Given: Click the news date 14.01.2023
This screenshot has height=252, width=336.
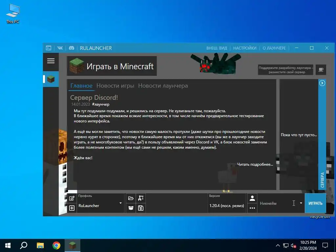Looking at the screenshot, I should (x=81, y=104).
